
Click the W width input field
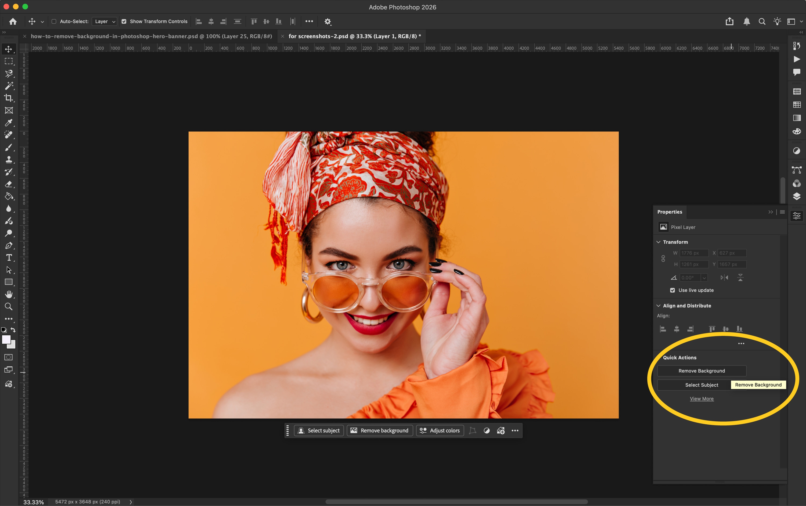pyautogui.click(x=694, y=253)
